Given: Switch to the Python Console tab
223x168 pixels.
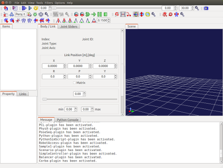Looking at the screenshot, I should point(68,120).
